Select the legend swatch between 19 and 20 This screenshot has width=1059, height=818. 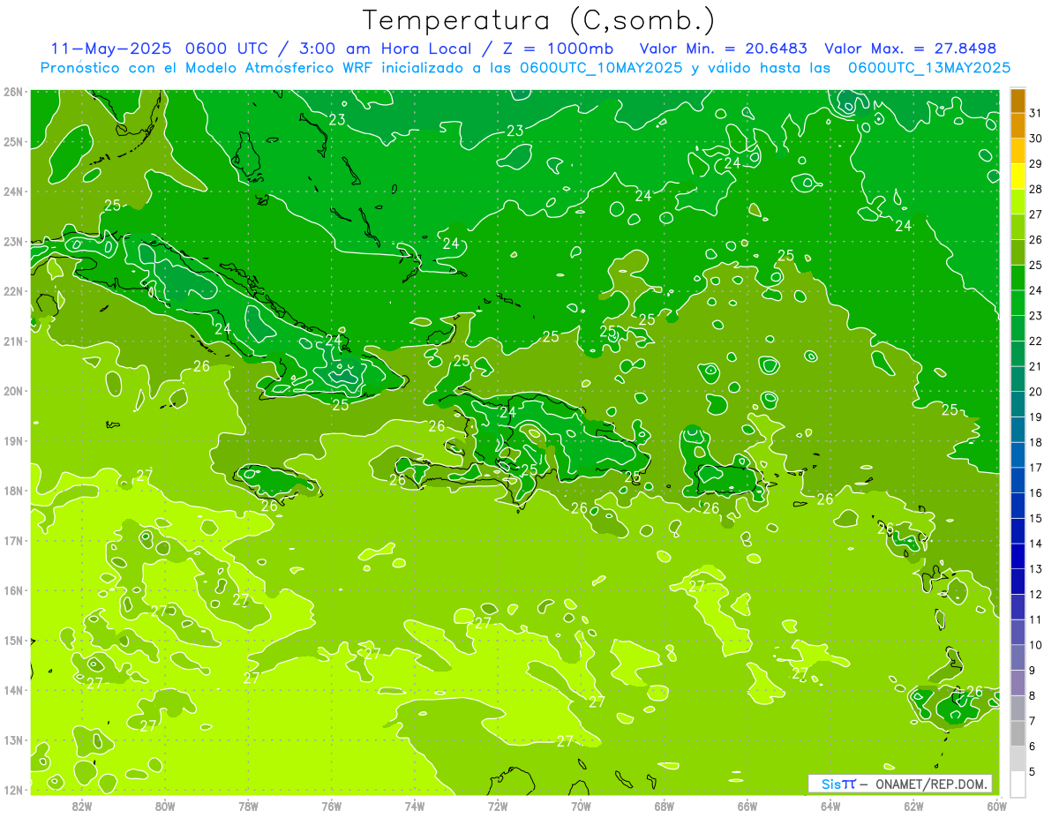coord(1018,404)
